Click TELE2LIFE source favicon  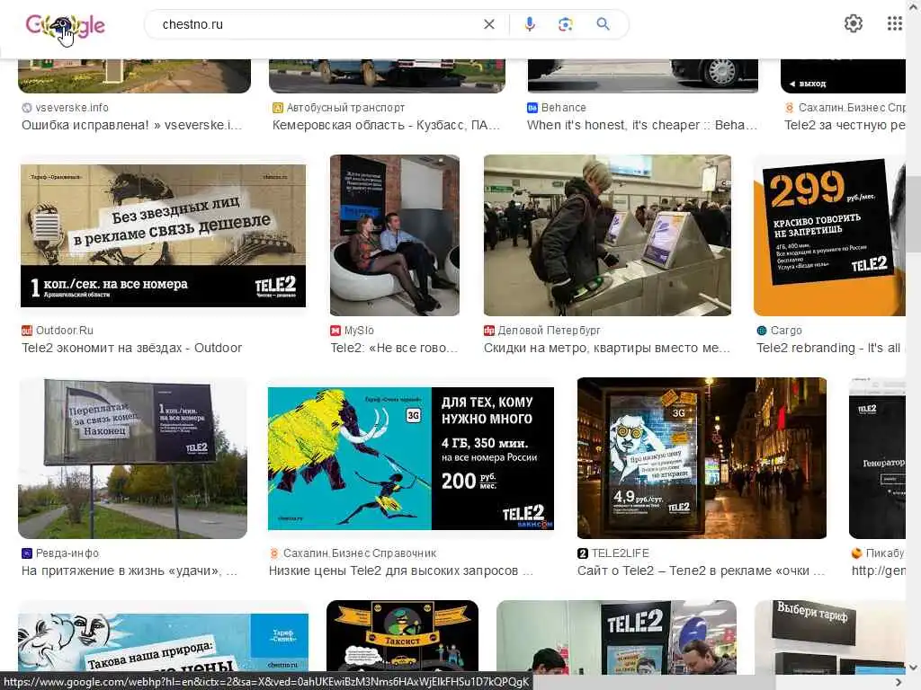(583, 553)
